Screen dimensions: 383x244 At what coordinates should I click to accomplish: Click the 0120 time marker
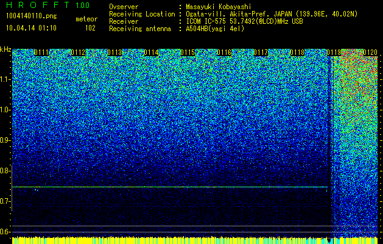click(x=371, y=52)
